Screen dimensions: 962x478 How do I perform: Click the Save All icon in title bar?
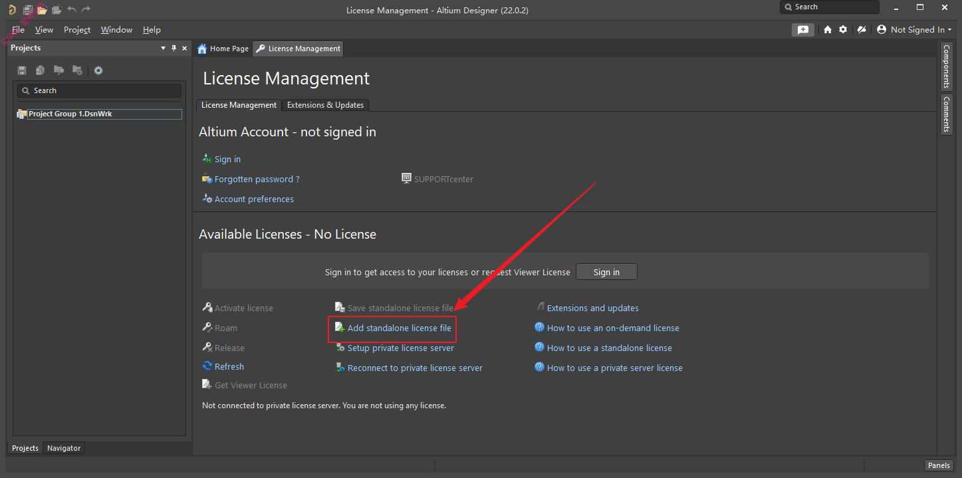[x=28, y=10]
